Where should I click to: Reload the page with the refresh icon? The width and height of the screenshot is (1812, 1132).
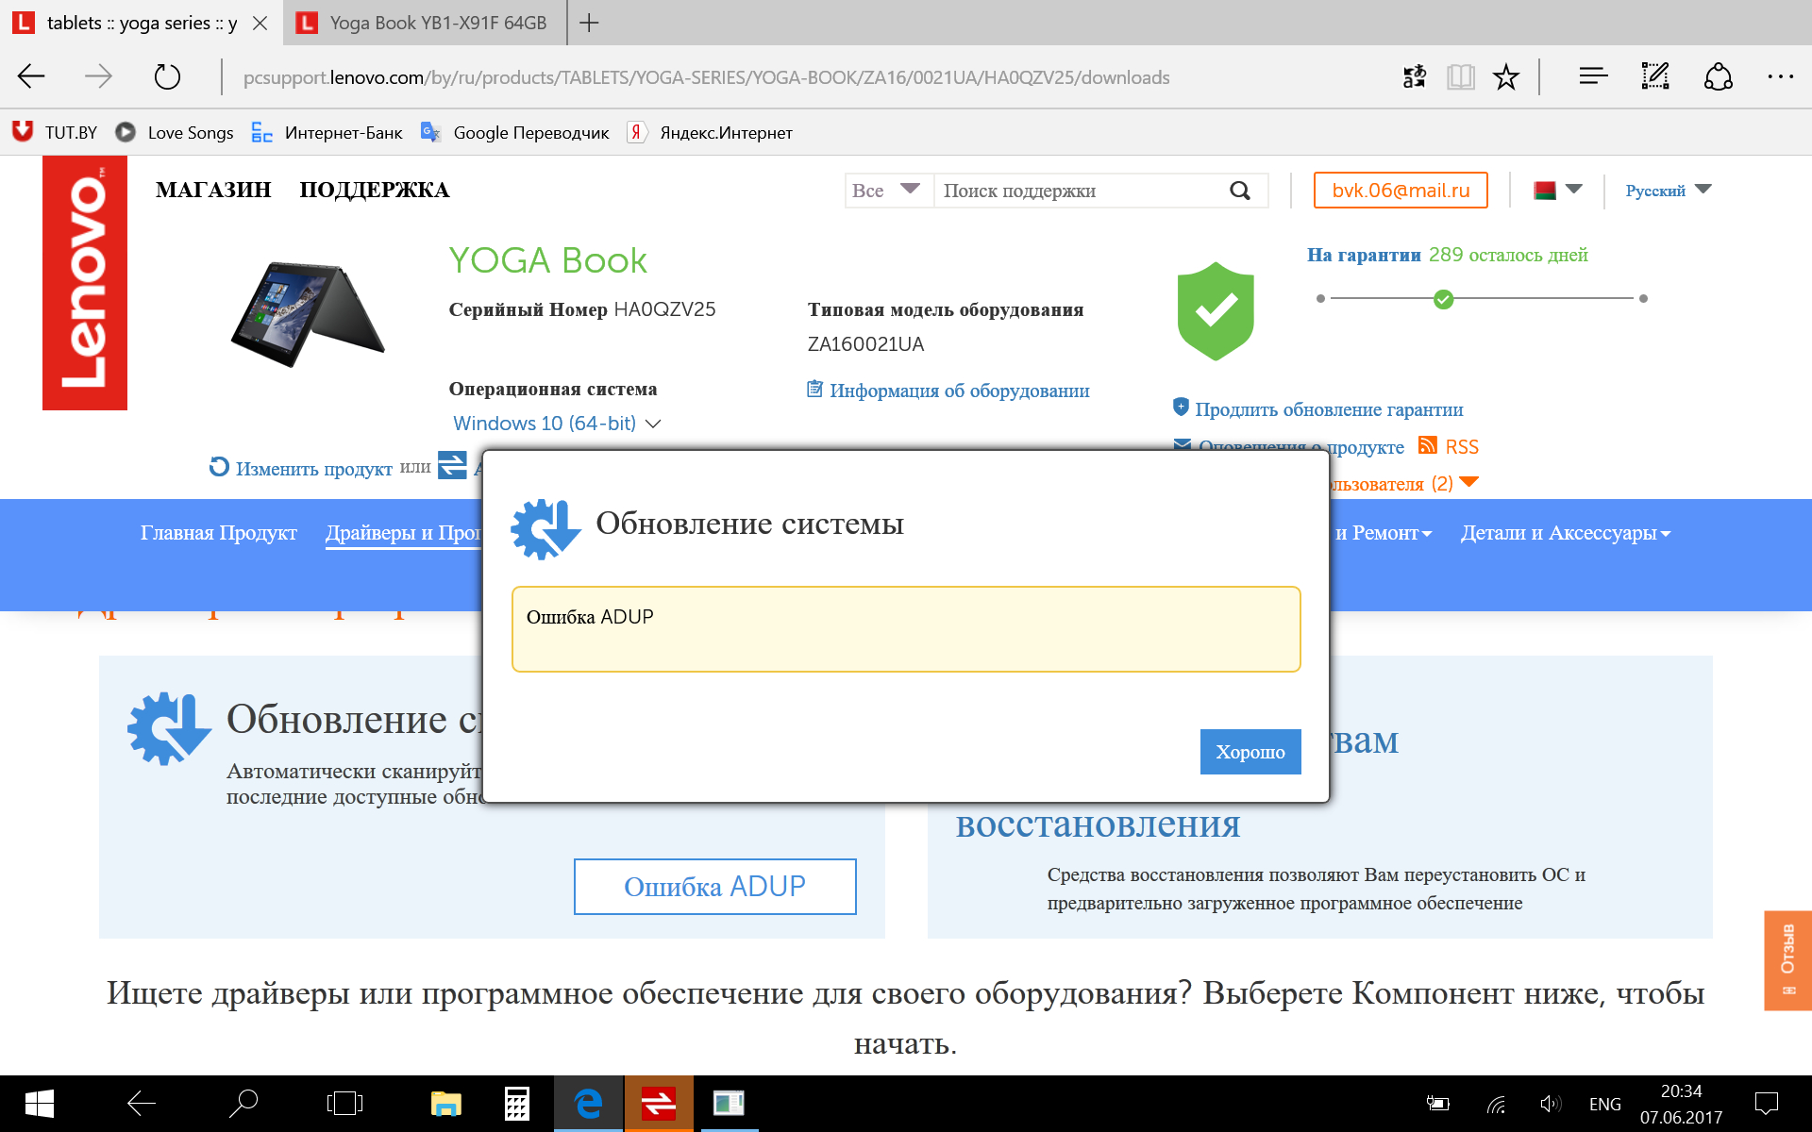point(167,76)
